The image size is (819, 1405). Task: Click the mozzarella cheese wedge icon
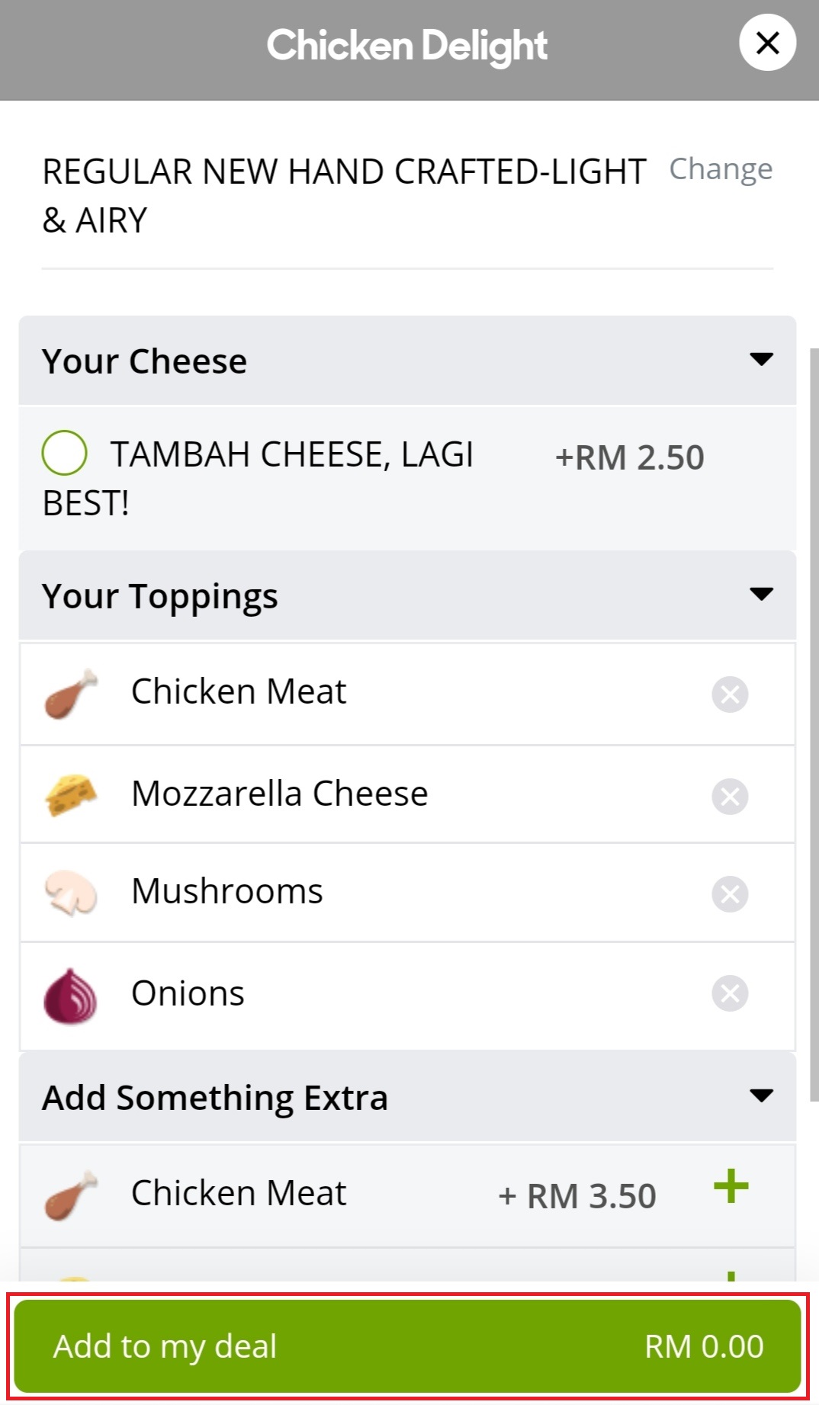[x=71, y=795]
